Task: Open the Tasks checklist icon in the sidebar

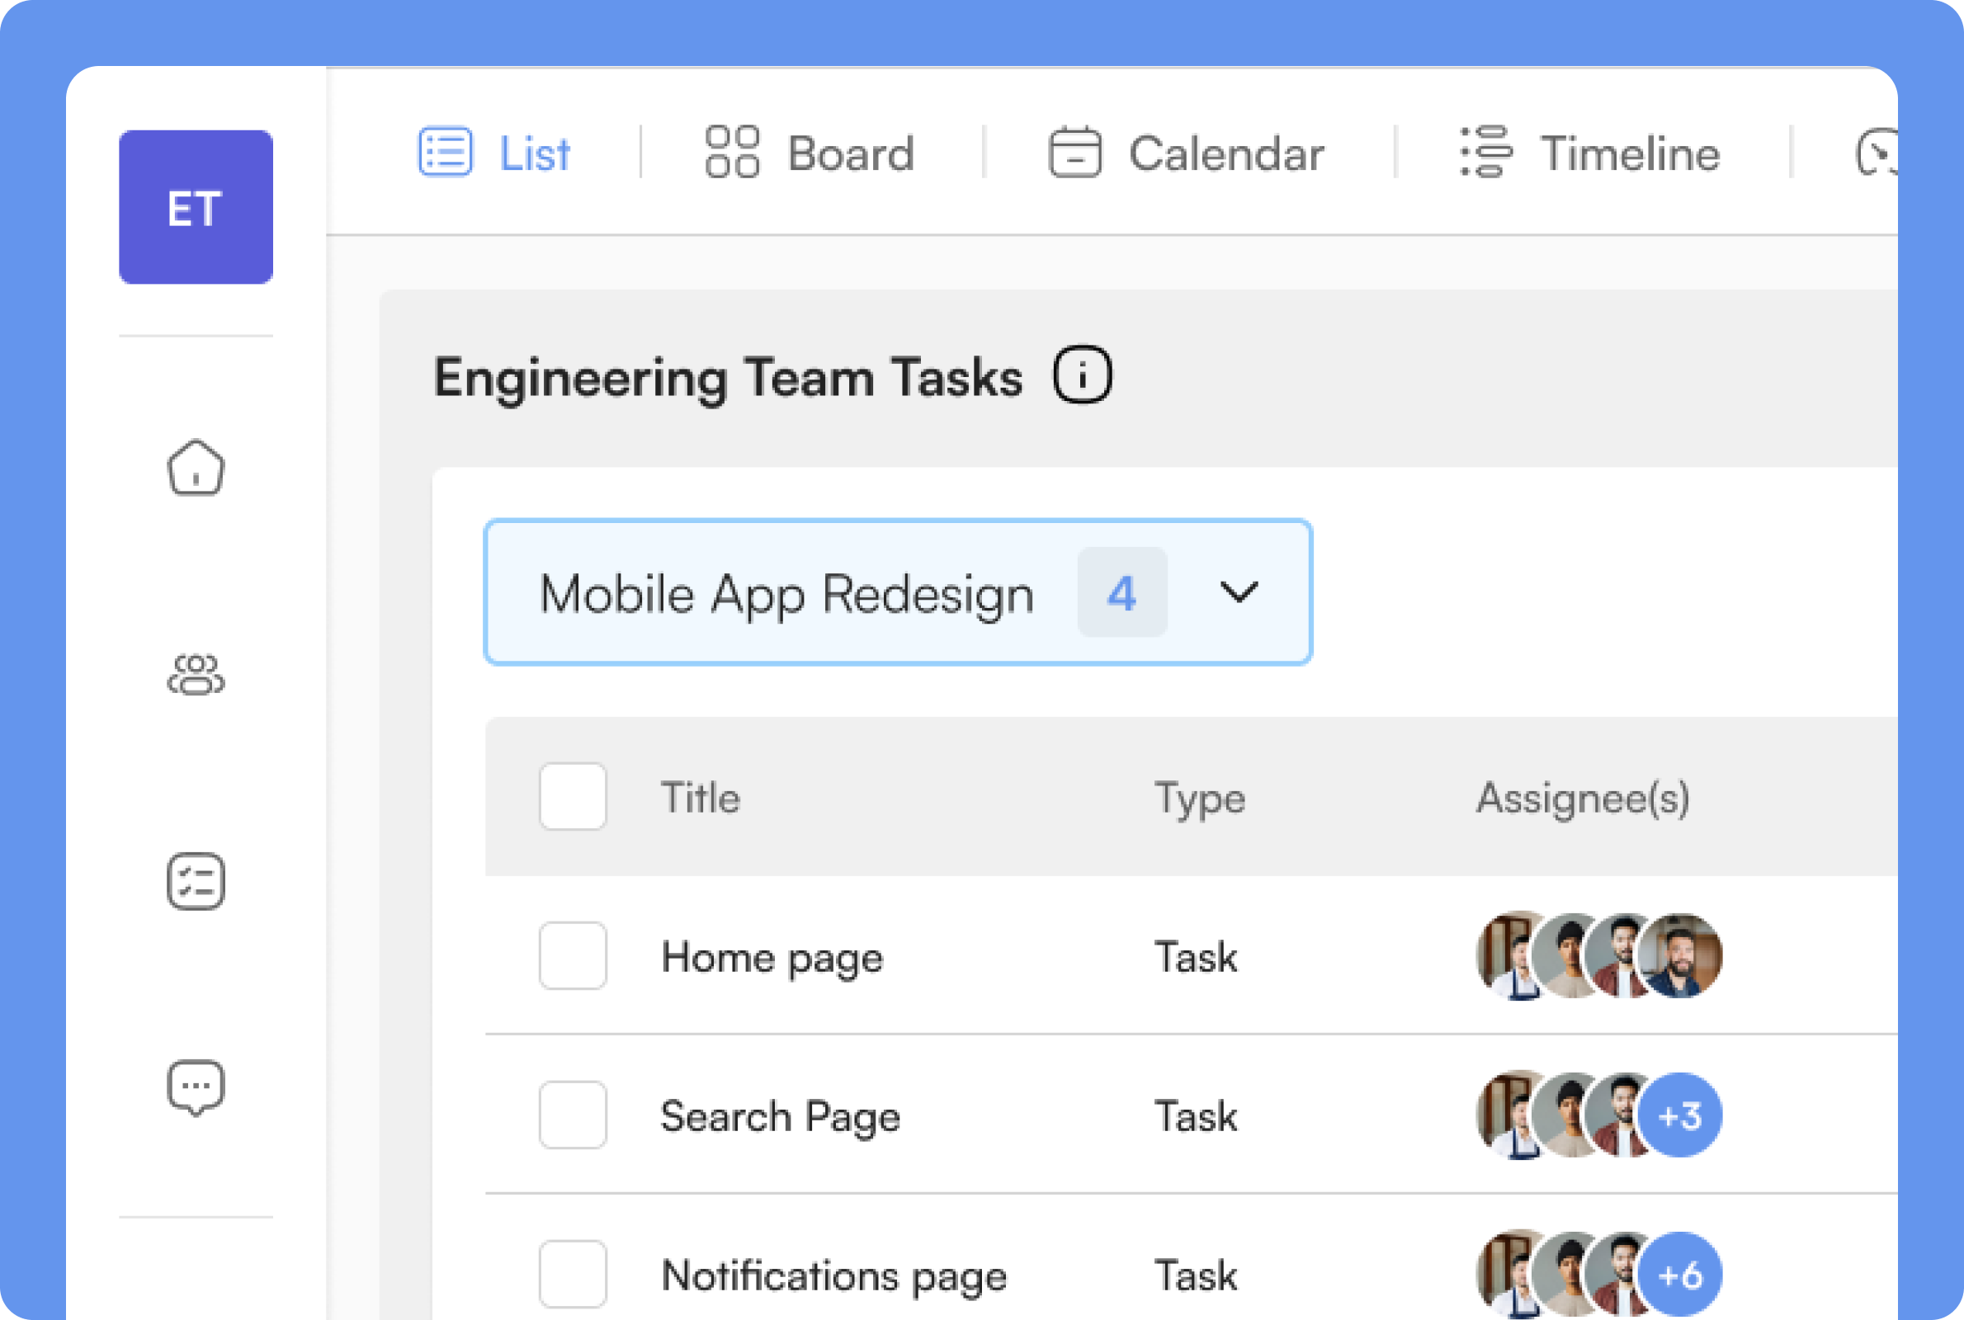Action: point(196,882)
